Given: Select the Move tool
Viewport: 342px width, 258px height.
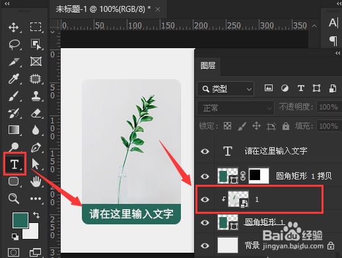Looking at the screenshot, I should tap(14, 28).
